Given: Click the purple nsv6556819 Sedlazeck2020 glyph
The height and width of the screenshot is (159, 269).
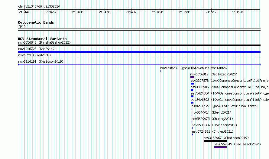Looking at the screenshot, I should tap(192, 77).
